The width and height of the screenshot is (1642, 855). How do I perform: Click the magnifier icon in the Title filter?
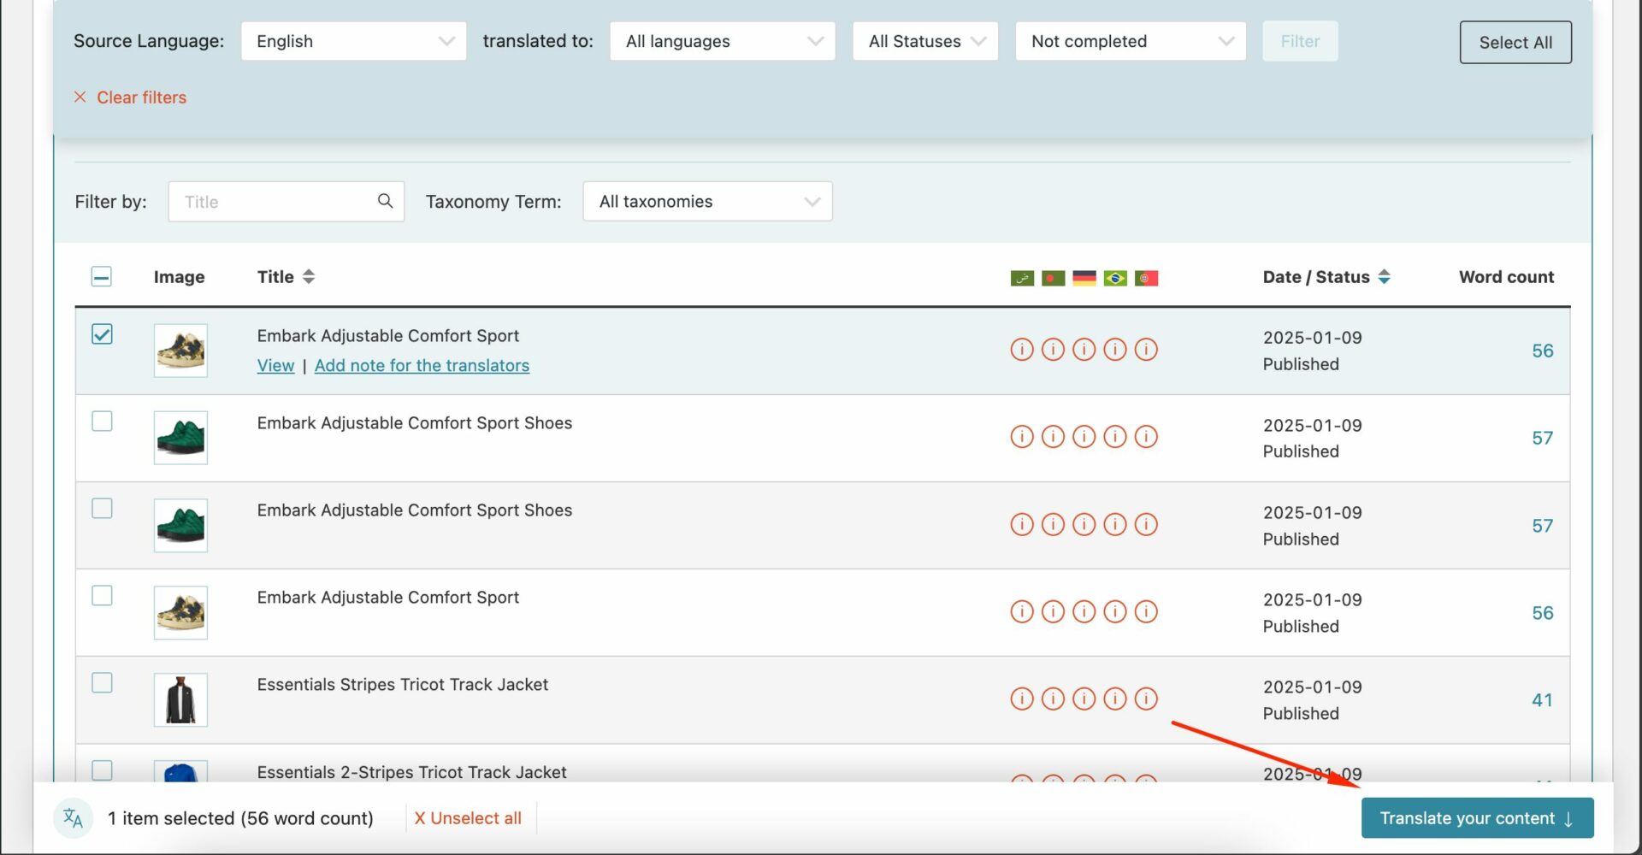coord(385,201)
